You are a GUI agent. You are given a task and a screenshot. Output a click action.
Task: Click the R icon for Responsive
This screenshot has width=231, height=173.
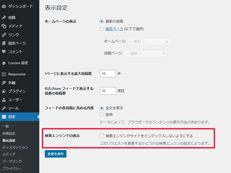[4, 74]
